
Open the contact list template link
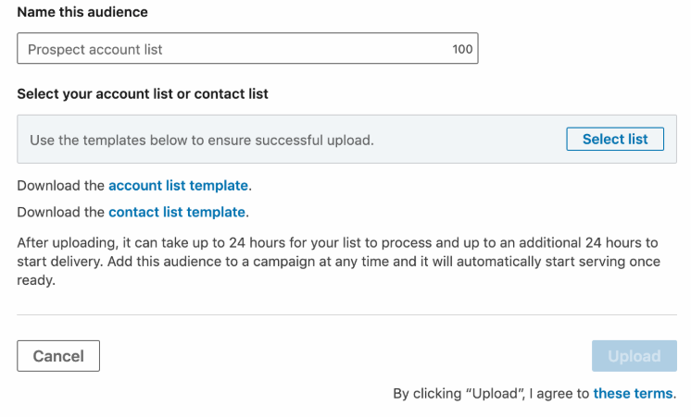tap(176, 212)
